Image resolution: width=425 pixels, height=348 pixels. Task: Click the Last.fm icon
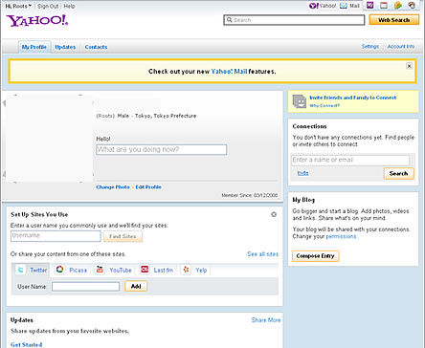pyautogui.click(x=145, y=270)
